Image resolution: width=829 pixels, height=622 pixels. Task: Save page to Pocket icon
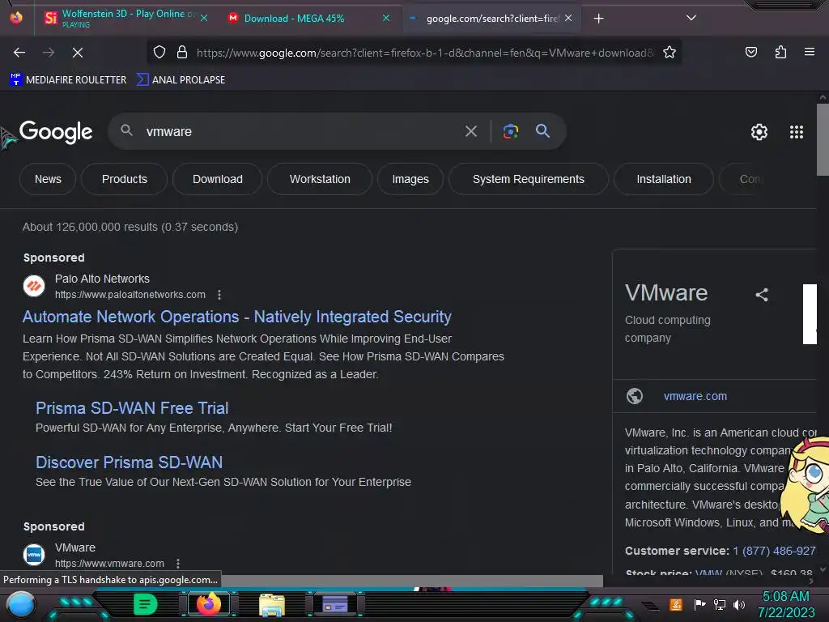click(750, 52)
